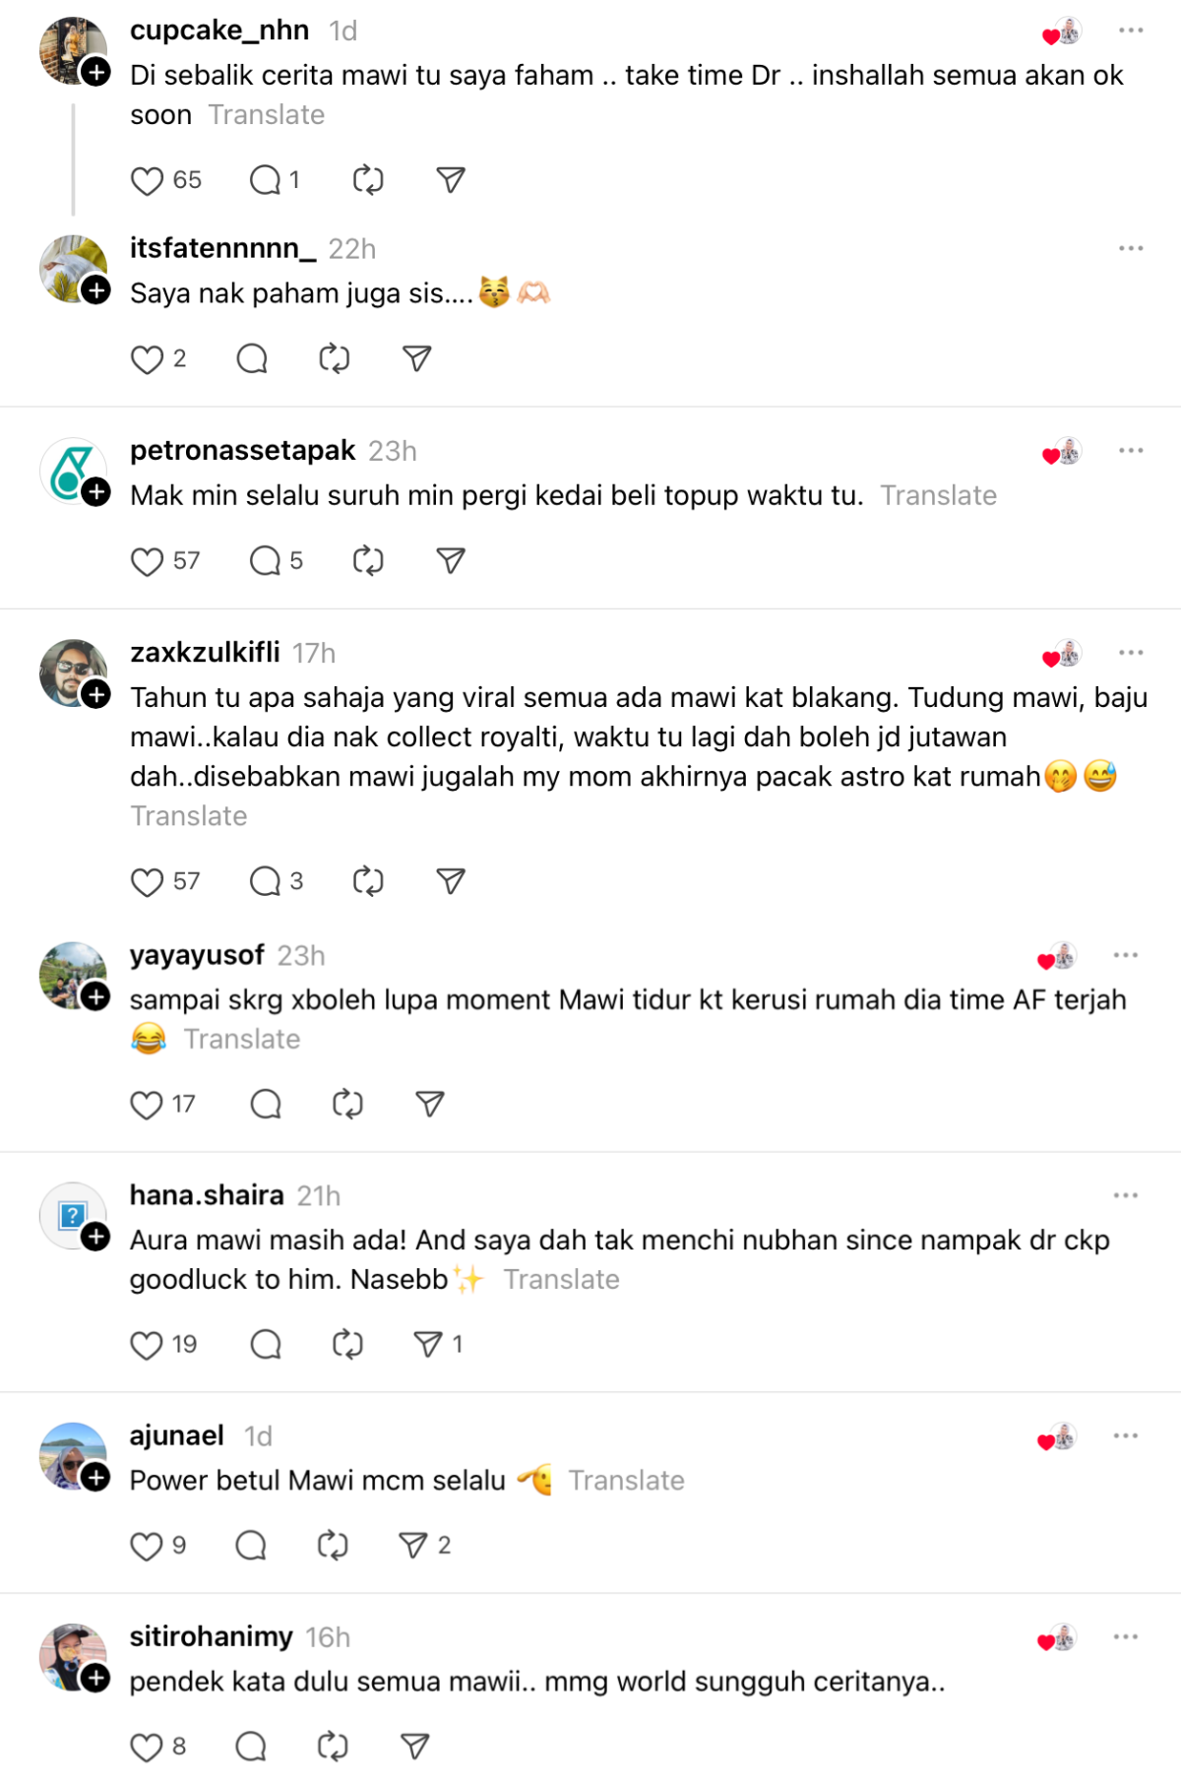Image resolution: width=1181 pixels, height=1790 pixels.
Task: Open three-dot menu on yayayusof's comment
Action: tap(1126, 955)
